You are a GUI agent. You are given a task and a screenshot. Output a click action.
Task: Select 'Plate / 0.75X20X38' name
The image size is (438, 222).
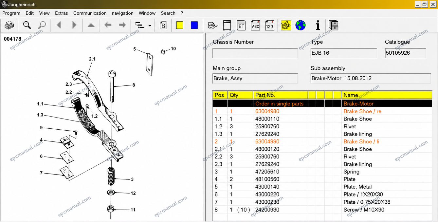367,202
